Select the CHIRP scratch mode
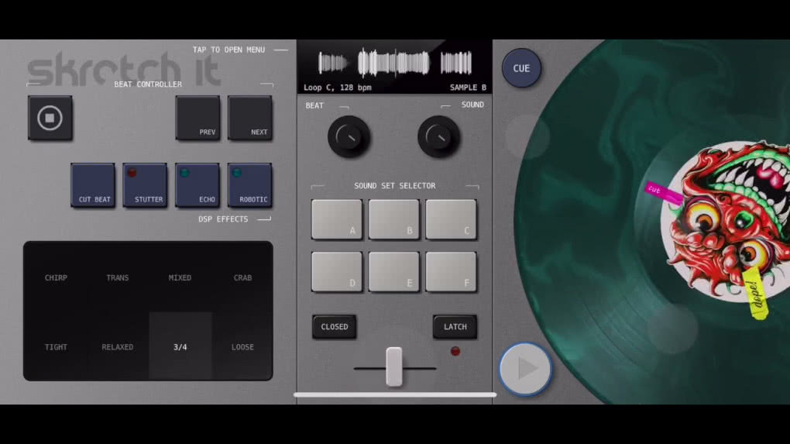790x444 pixels. (x=56, y=277)
